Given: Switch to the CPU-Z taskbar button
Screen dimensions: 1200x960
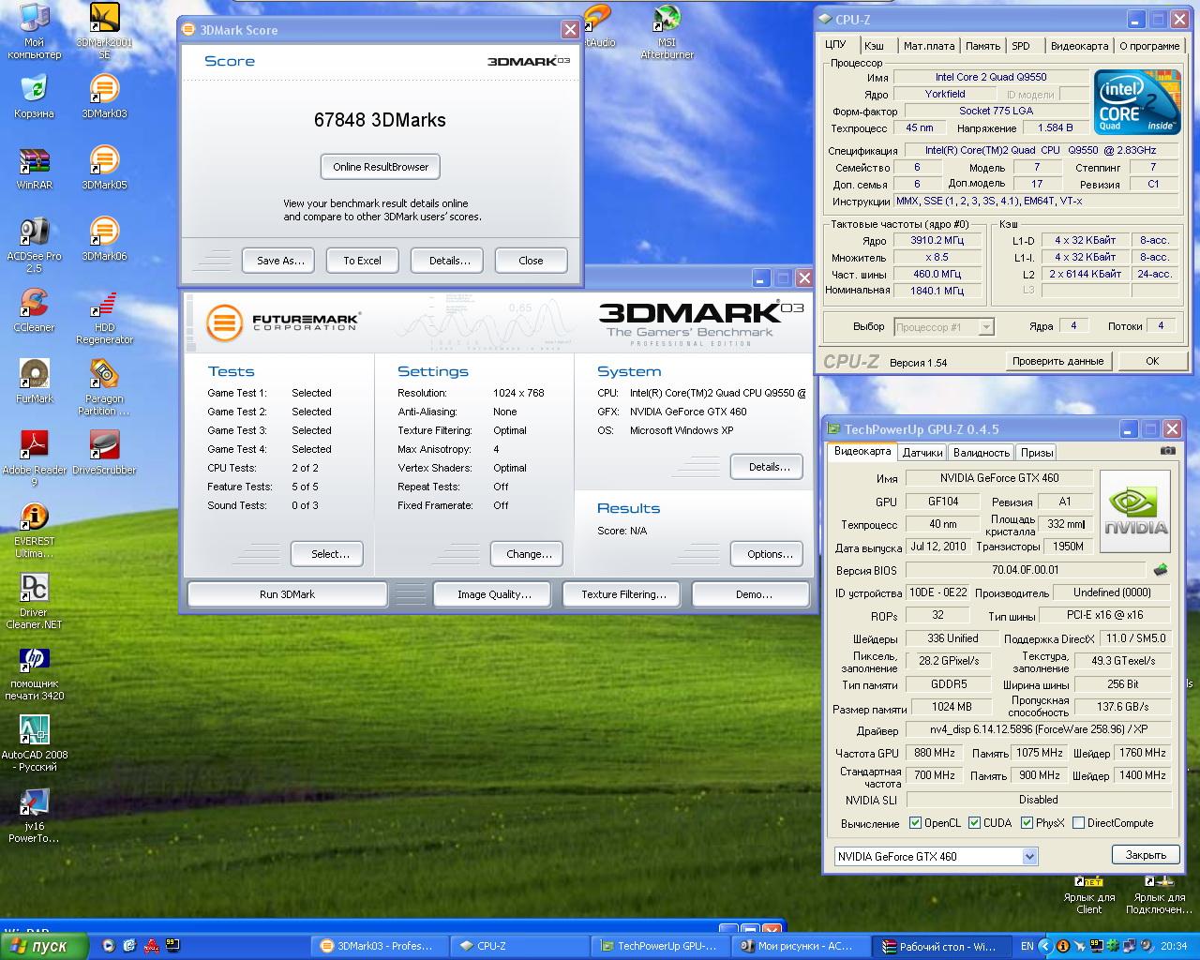Looking at the screenshot, I should pyautogui.click(x=519, y=946).
